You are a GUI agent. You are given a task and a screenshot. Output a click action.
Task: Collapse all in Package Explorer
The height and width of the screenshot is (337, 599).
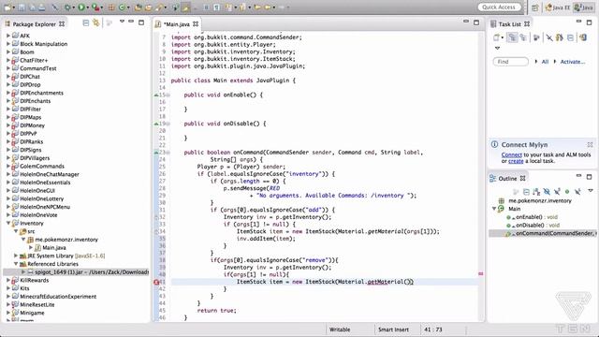tap(86, 23)
